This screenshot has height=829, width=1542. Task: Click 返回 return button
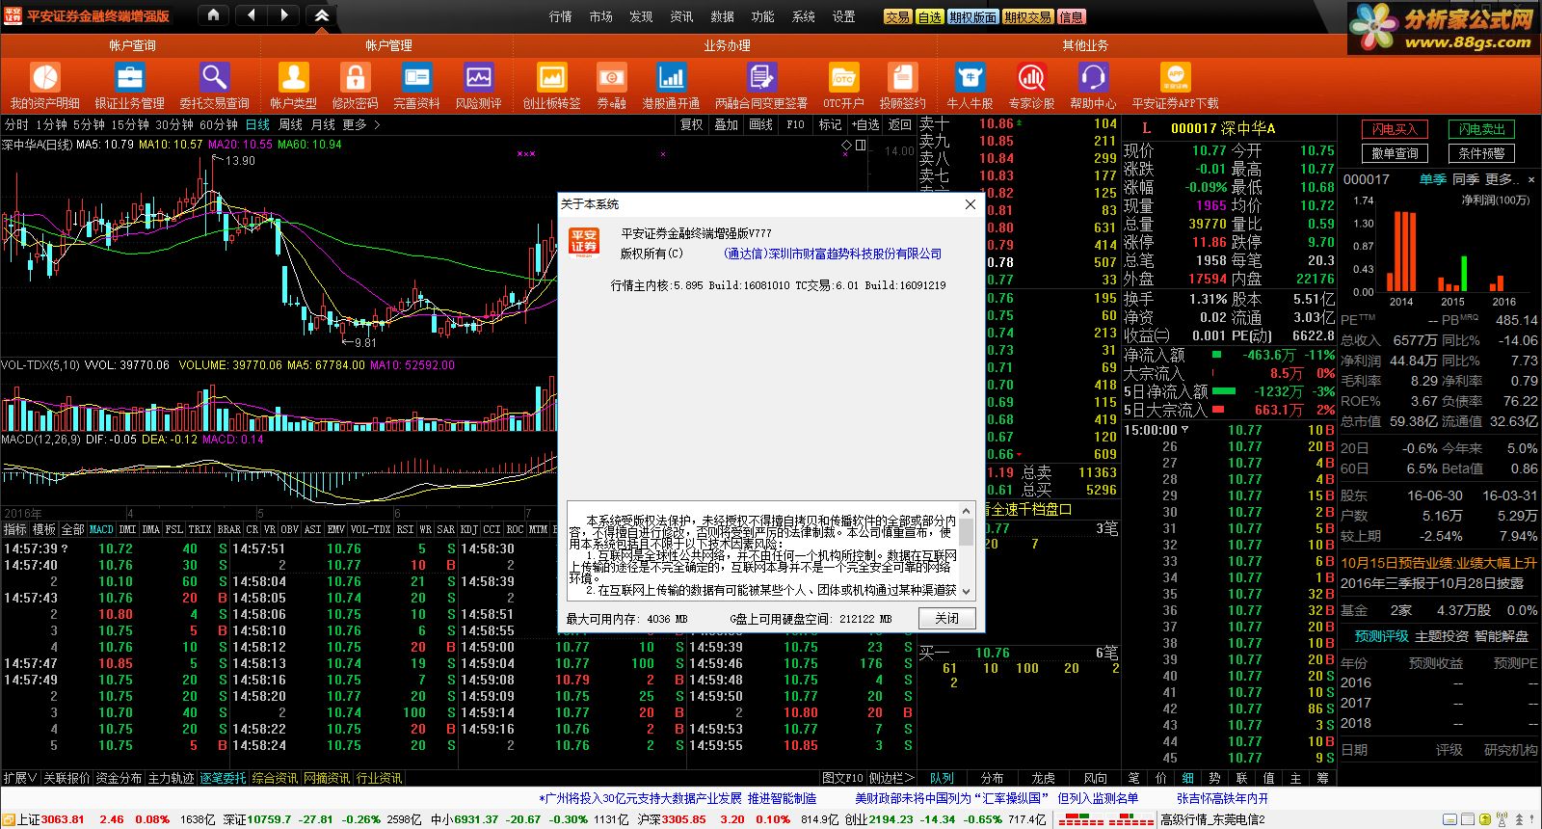pyautogui.click(x=900, y=124)
